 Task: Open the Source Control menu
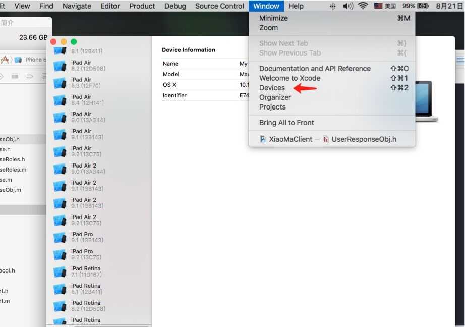[x=219, y=6]
